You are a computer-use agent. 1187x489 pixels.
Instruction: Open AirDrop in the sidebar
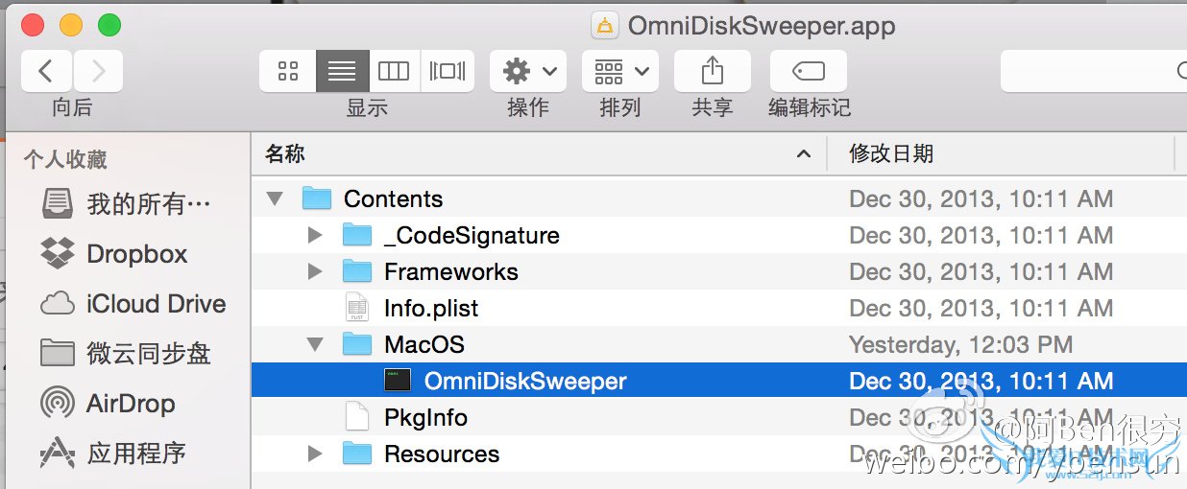point(131,404)
